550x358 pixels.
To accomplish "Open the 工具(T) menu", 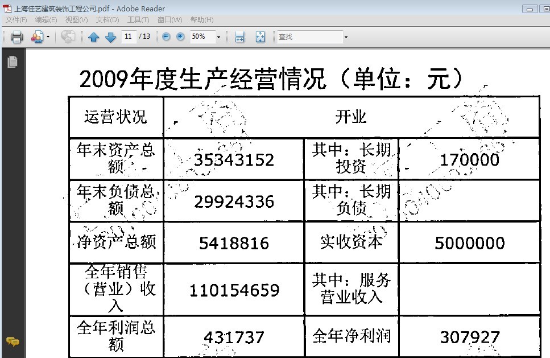I will click(138, 20).
